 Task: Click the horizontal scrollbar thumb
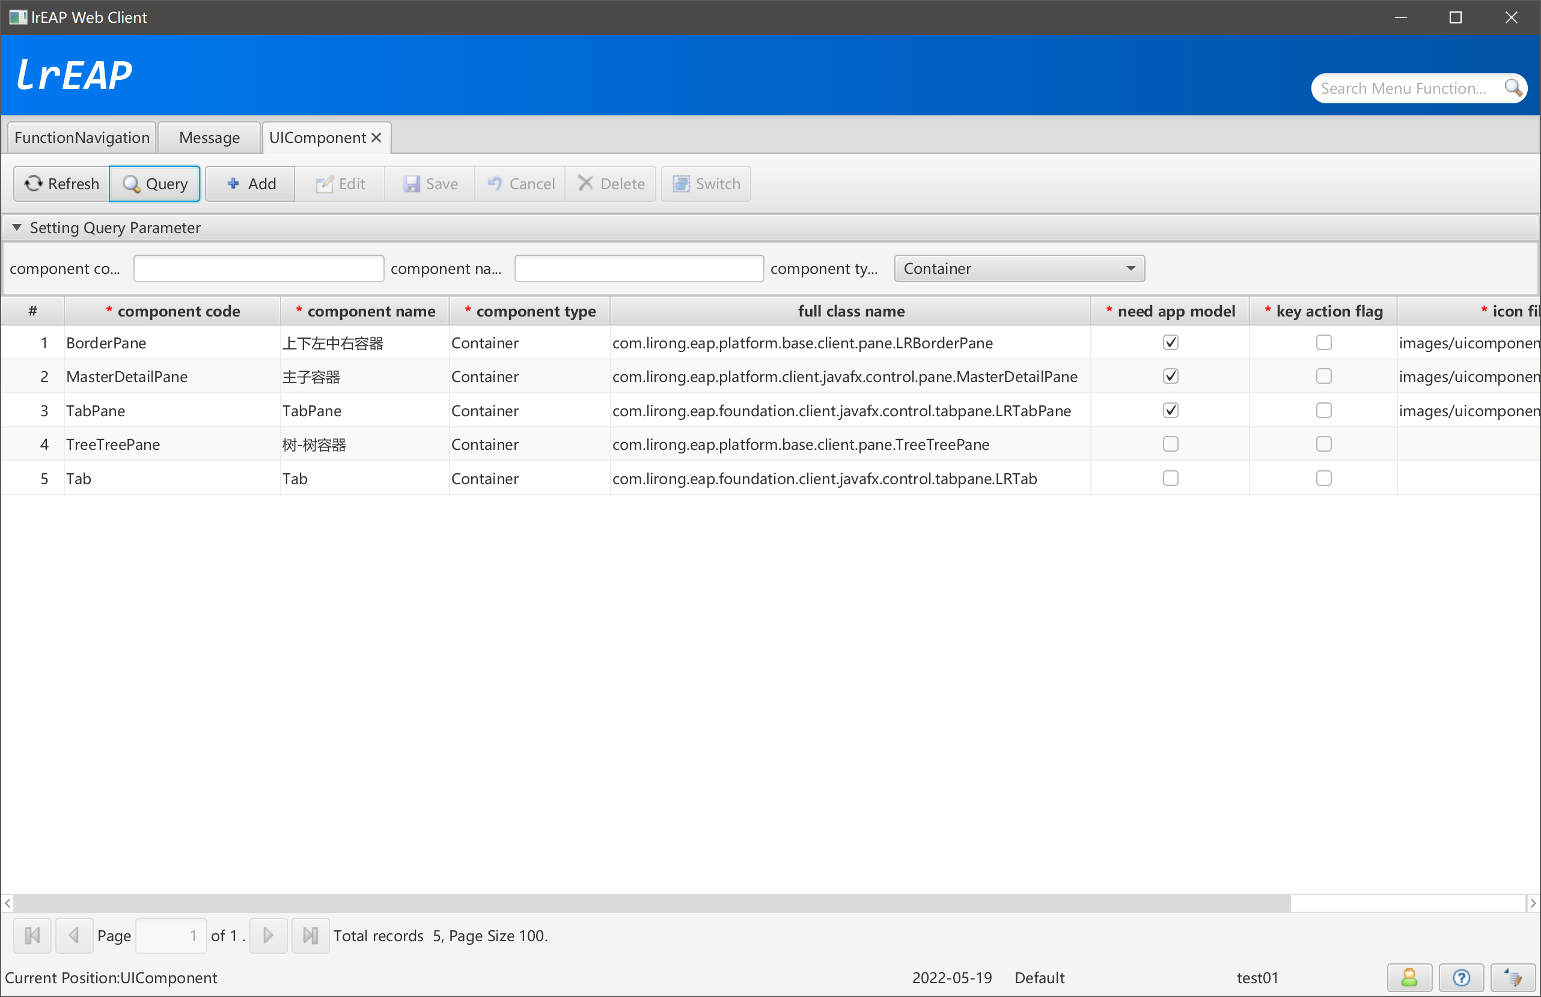click(653, 903)
